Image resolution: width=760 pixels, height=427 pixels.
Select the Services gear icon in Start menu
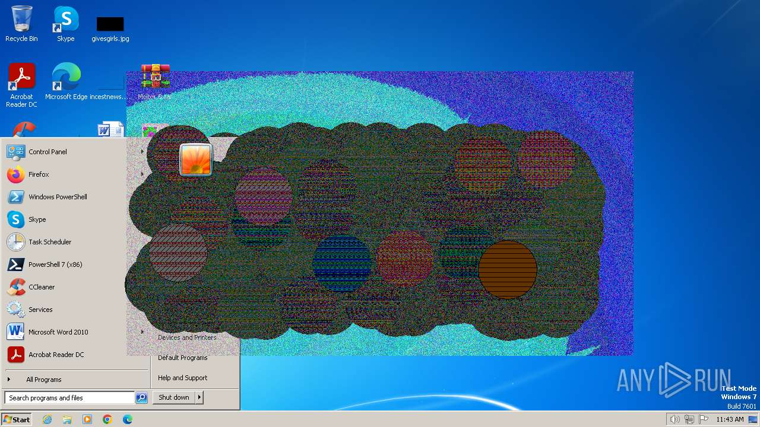[x=15, y=310]
